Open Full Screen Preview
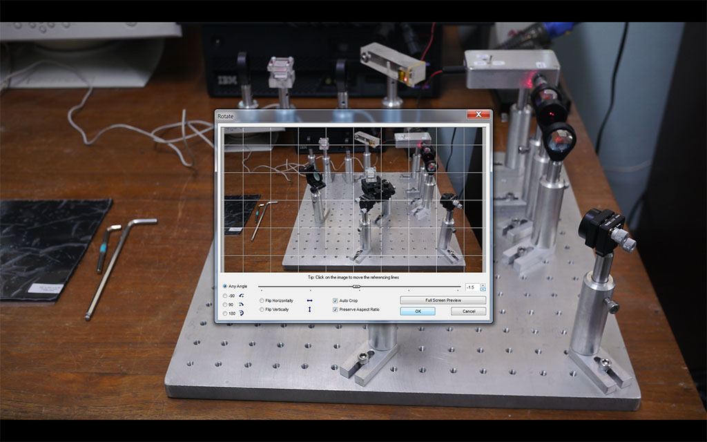The width and height of the screenshot is (707, 442). coord(443,300)
